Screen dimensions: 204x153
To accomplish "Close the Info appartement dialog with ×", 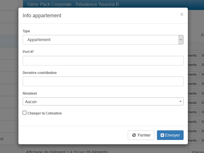I will [182, 14].
